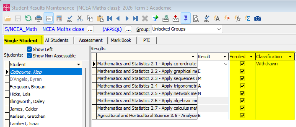The image size is (296, 127).
Task: Open the Enrolled column dropdown arrow
Action: coord(251,57)
